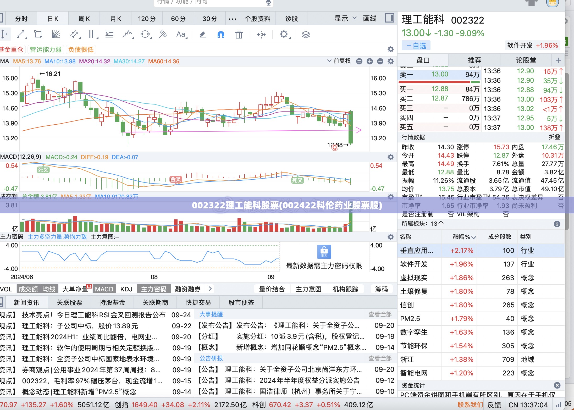This screenshot has width=574, height=410.
Task: Switch to 周K chart tab
Action: pyautogui.click(x=84, y=19)
